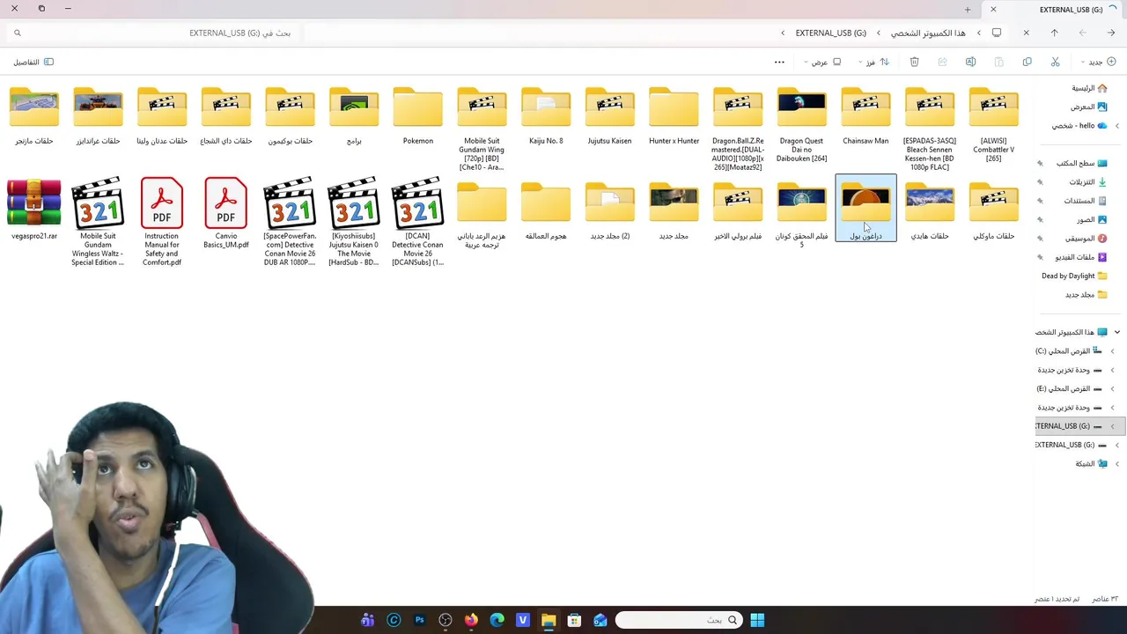
Task: Open Outlook from the taskbar
Action: pos(600,621)
